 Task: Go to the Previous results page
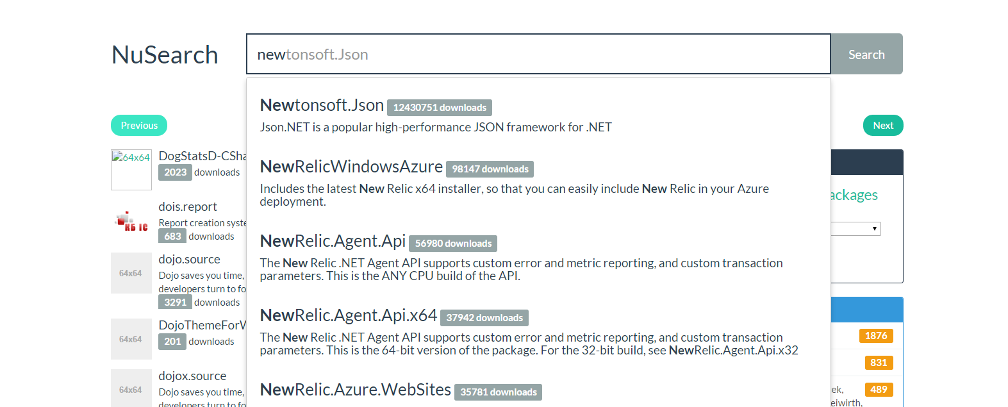[x=139, y=126]
